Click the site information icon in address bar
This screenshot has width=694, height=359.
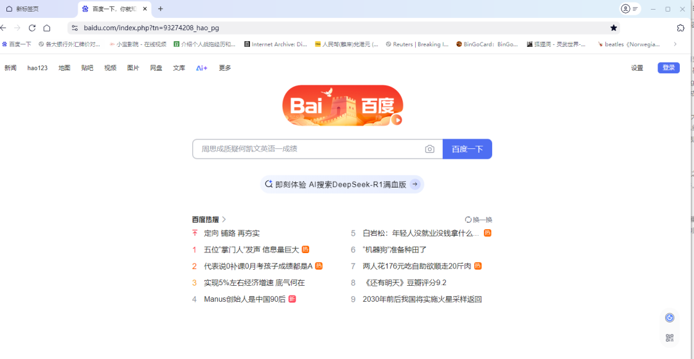pos(75,28)
